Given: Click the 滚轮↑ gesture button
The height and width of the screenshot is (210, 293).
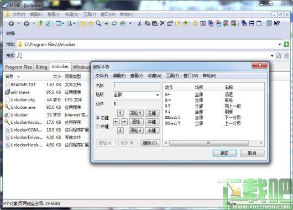Looking at the screenshot, I should point(136,113).
